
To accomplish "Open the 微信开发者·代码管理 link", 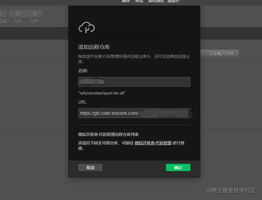I will click(x=153, y=143).
